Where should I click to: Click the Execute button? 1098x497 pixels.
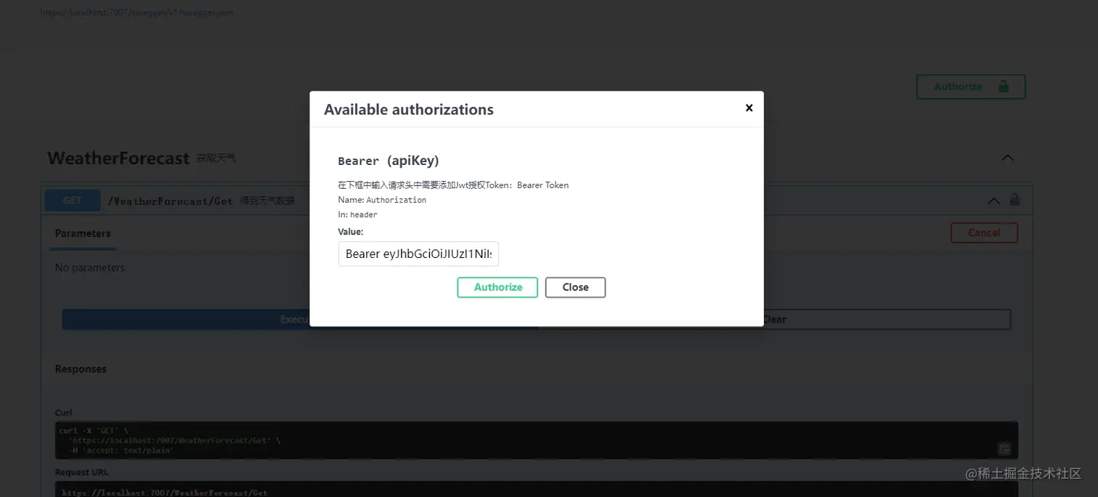pyautogui.click(x=300, y=319)
